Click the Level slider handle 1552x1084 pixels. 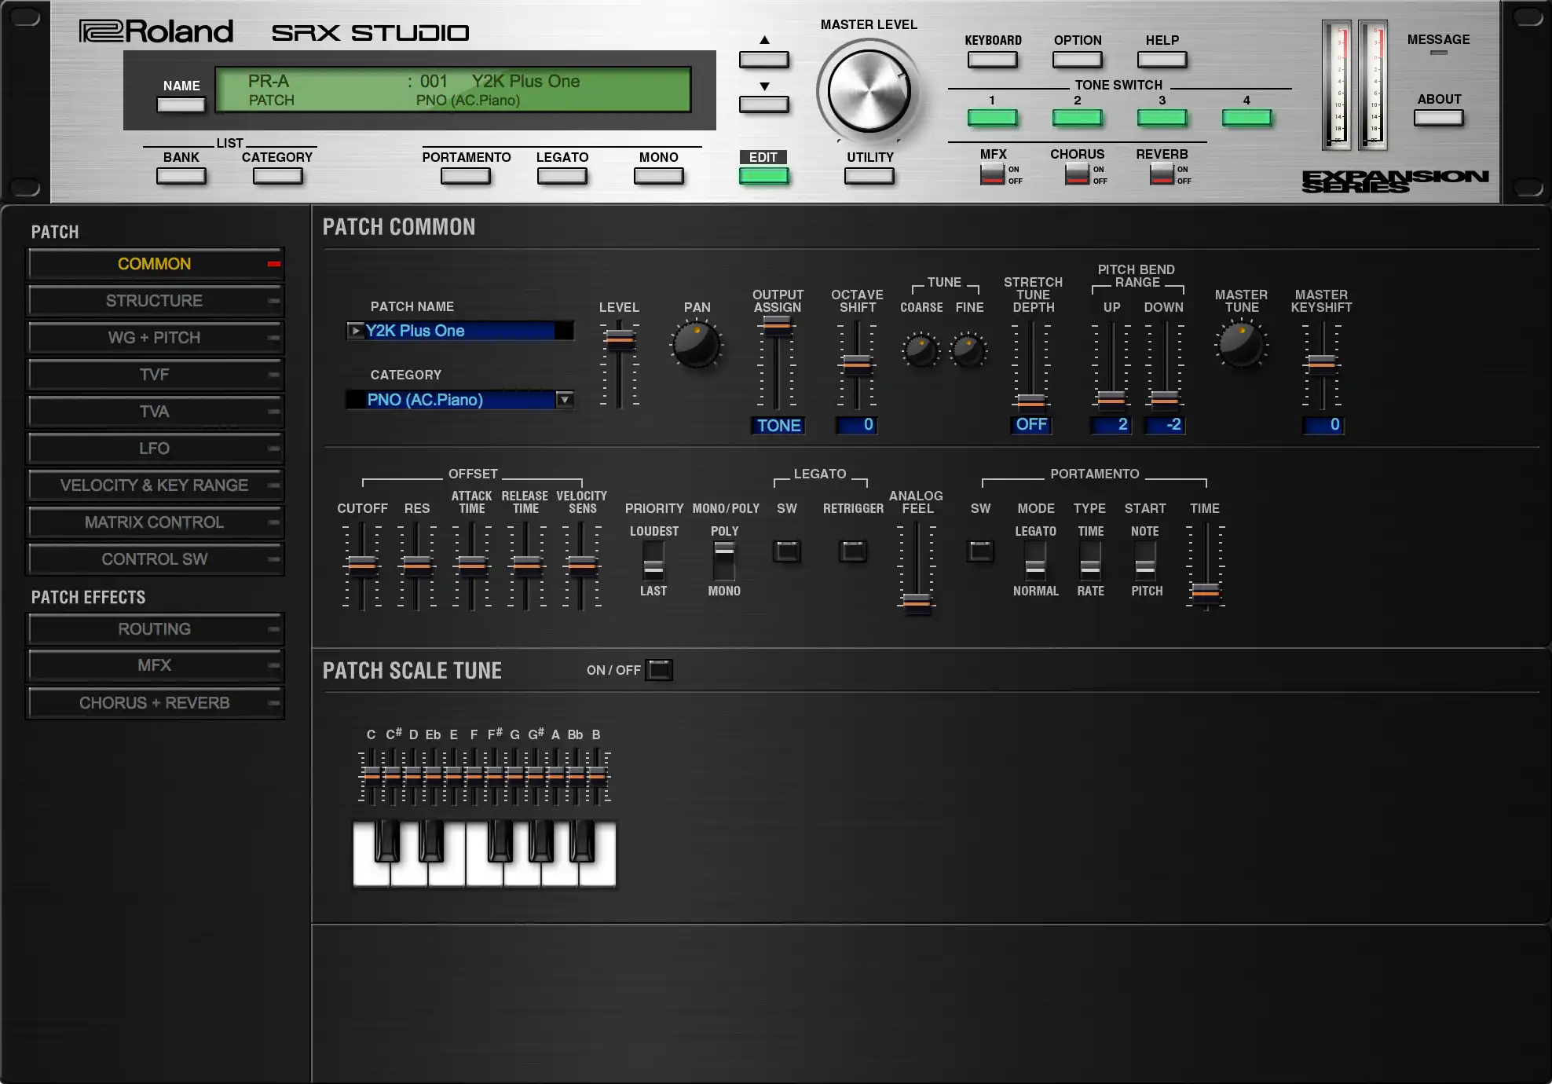(x=620, y=339)
